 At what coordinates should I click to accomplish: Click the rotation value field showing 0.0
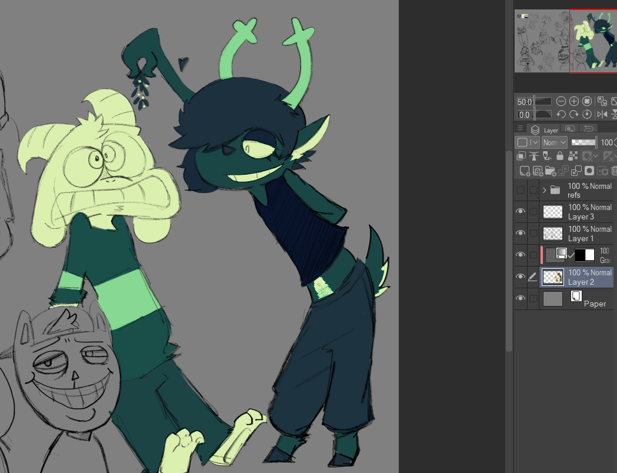click(525, 115)
